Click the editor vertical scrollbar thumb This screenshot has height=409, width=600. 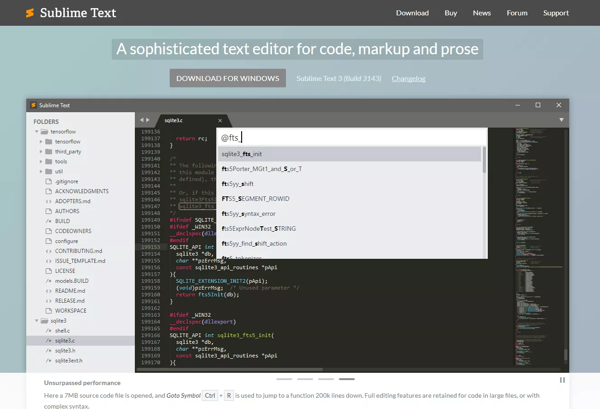tap(566, 355)
